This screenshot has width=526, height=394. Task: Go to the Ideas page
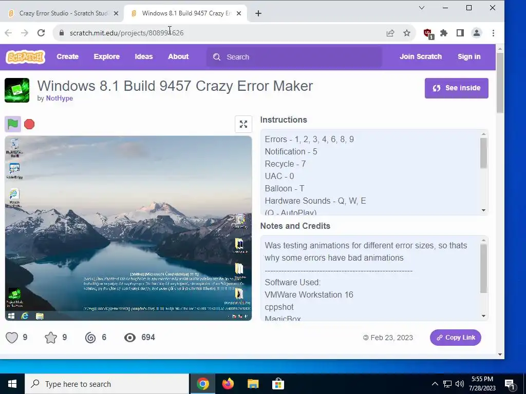click(144, 56)
